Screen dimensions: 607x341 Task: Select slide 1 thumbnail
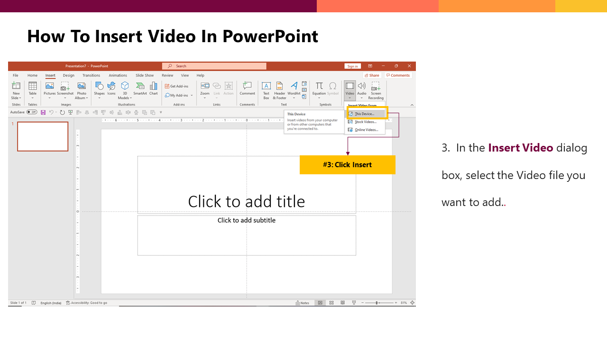(43, 136)
